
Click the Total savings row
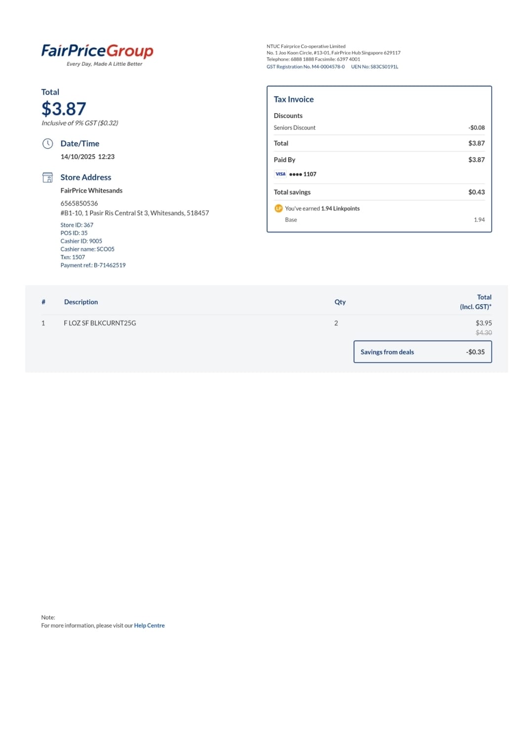379,192
